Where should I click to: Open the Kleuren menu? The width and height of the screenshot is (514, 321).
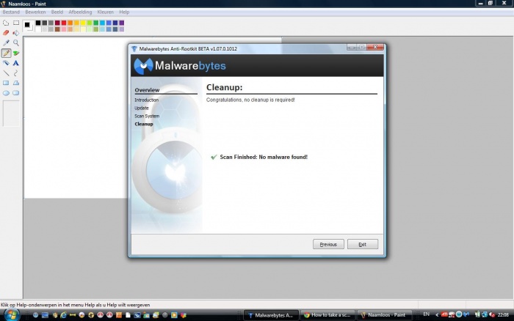point(105,12)
